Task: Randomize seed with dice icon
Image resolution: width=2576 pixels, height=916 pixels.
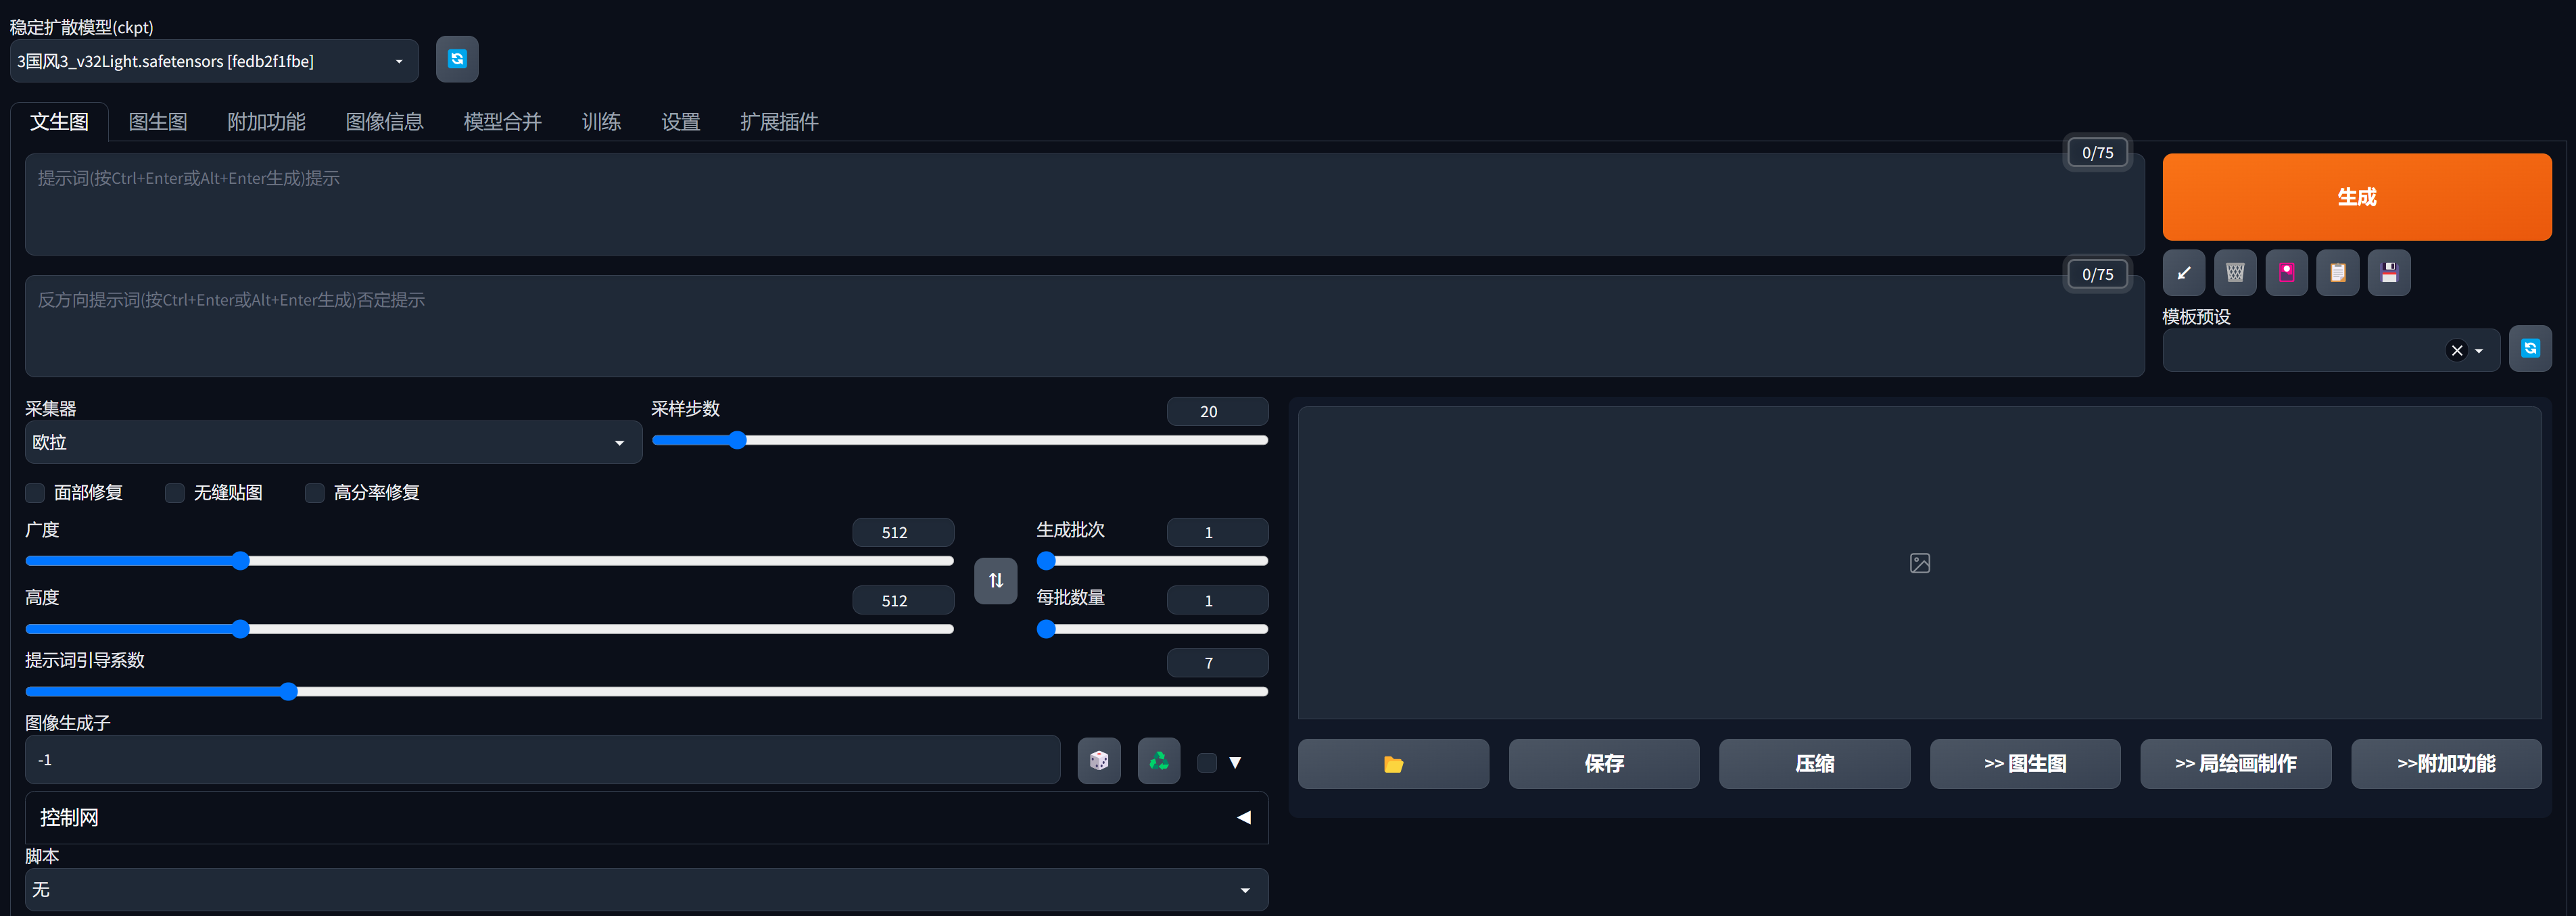Action: (1099, 761)
